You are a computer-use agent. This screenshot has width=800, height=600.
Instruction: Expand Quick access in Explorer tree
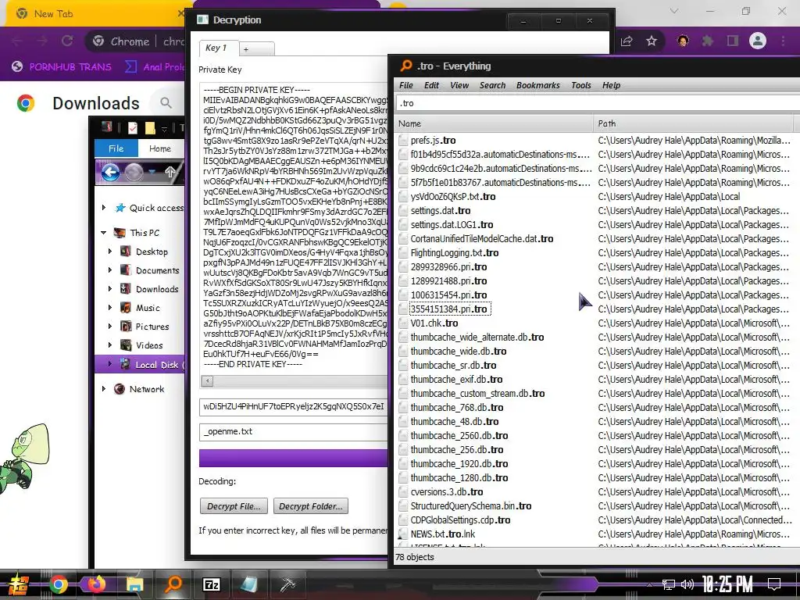tap(104, 208)
